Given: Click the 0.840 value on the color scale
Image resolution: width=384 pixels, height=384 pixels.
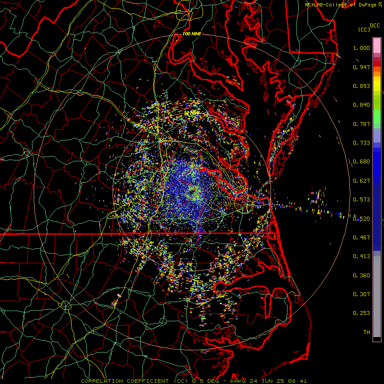Looking at the screenshot, I should point(361,105).
